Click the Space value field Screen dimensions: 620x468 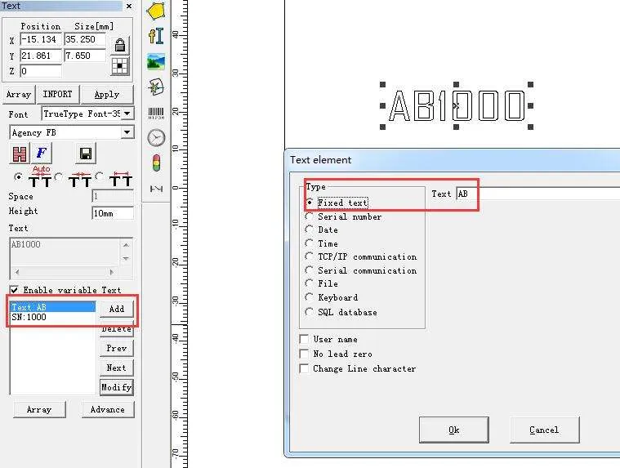[113, 196]
